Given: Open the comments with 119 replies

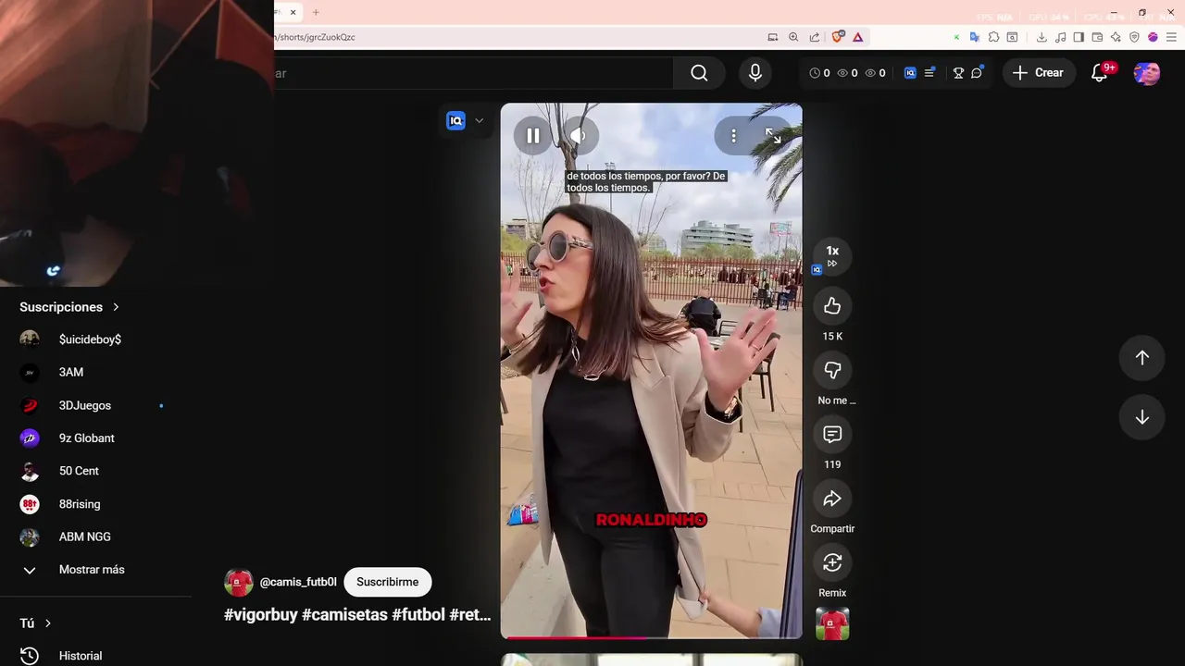Looking at the screenshot, I should point(832,434).
